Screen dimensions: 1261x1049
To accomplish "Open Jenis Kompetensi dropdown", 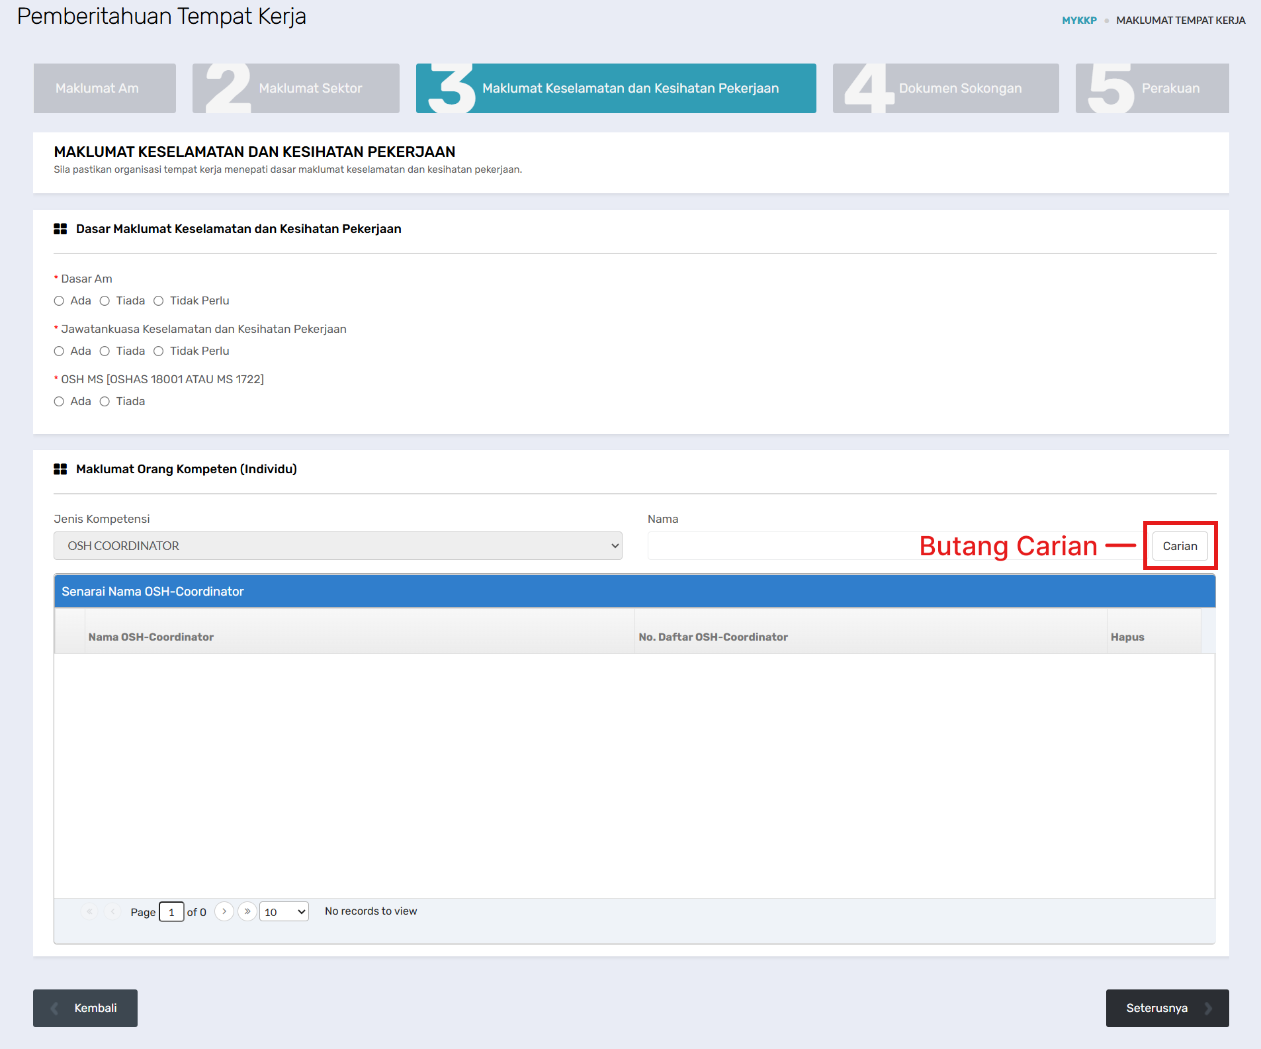I will [337, 546].
